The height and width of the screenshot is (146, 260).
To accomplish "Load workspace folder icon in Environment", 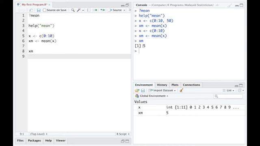I will pos(137,90).
